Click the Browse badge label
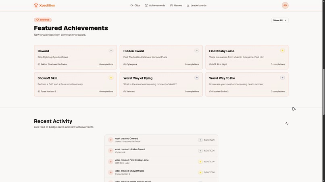The height and width of the screenshot is (182, 325). coord(43,20)
